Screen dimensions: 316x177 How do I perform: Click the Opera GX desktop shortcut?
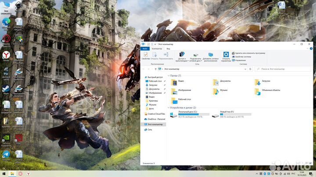point(6,41)
